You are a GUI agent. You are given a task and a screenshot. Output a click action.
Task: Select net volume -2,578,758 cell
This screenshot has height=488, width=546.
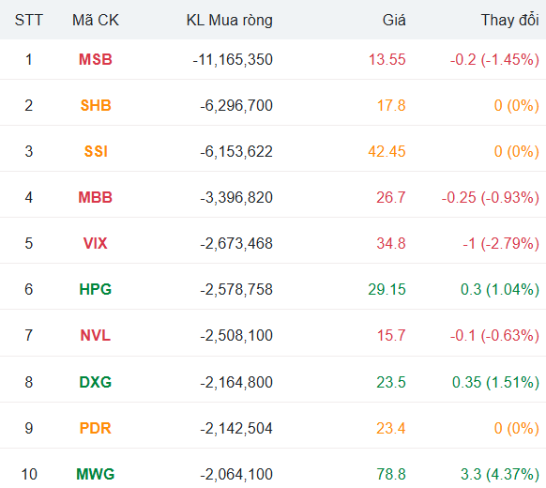click(236, 289)
